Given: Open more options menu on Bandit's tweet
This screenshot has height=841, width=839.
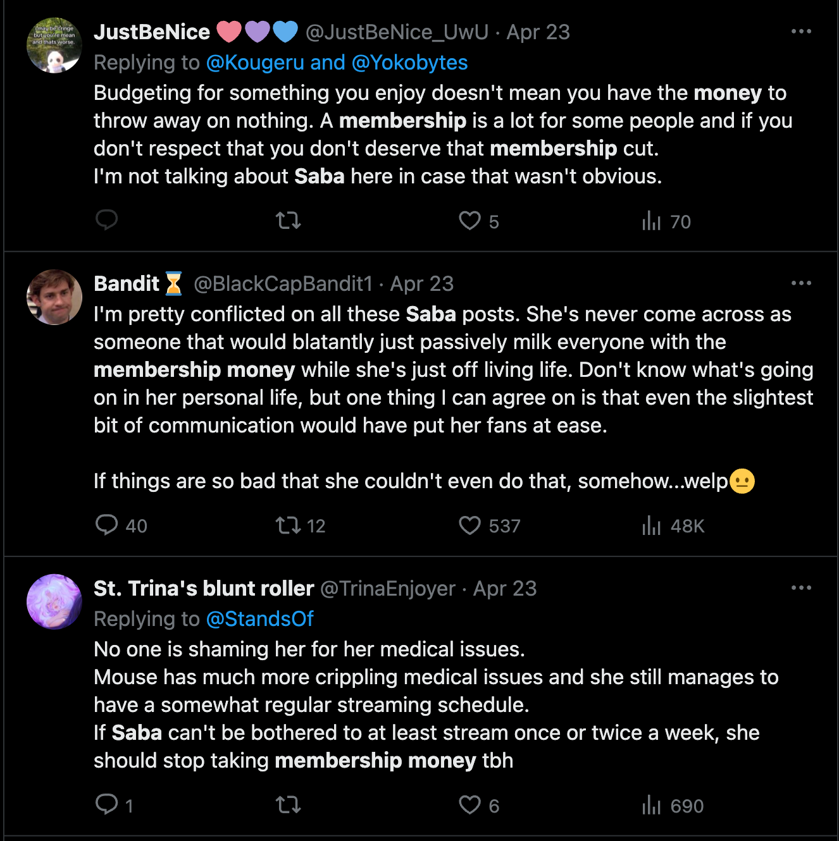Looking at the screenshot, I should coord(801,283).
